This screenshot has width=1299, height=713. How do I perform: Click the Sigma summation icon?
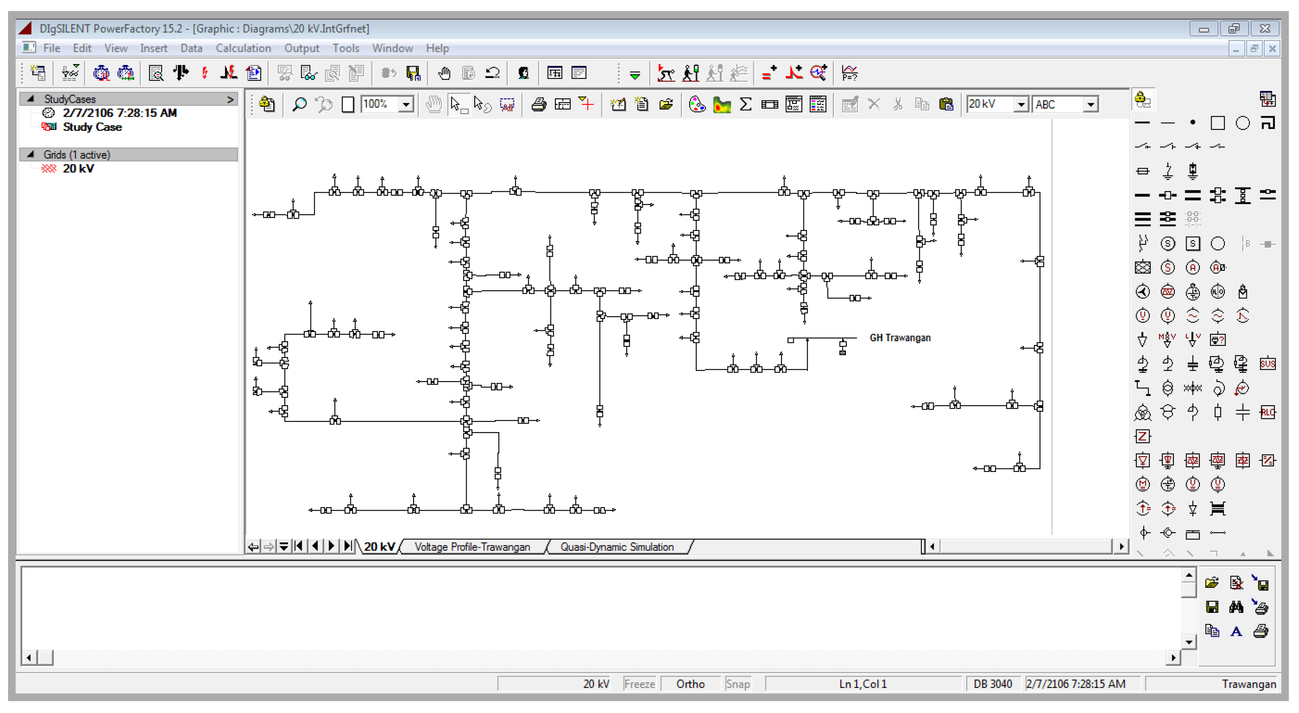(745, 104)
